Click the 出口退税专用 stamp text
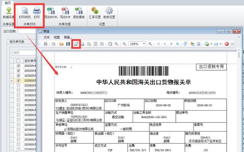This screenshot has height=152, width=244. tap(211, 67)
